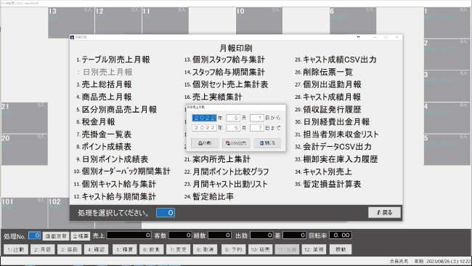
Task: Select 11. 個別キャスト給与集計
Action: pos(115,184)
